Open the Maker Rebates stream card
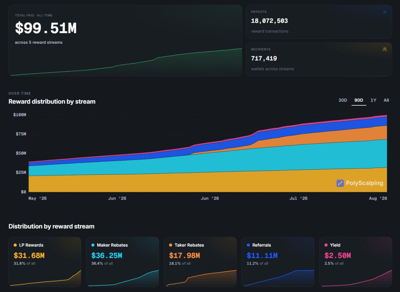This screenshot has width=400, height=292. [x=122, y=262]
